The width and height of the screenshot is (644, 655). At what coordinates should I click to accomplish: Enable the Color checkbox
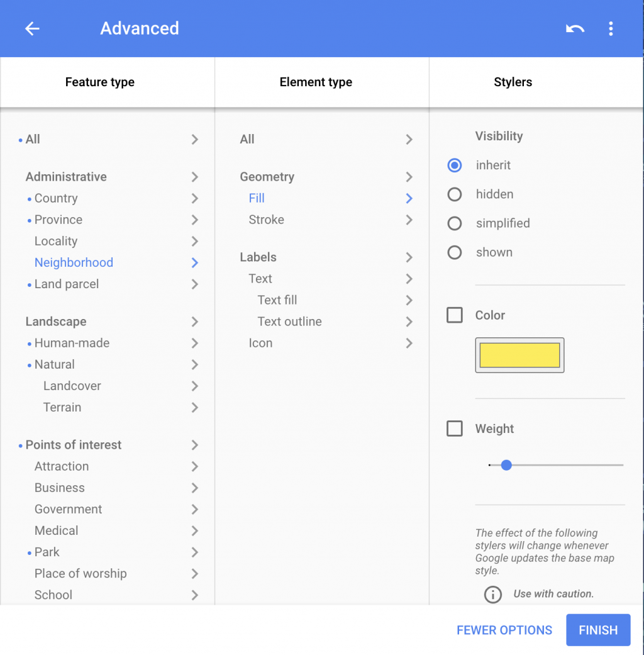coord(455,315)
